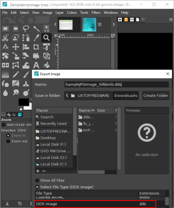Open the File menu
The height and width of the screenshot is (208, 174).
click(x=5, y=13)
